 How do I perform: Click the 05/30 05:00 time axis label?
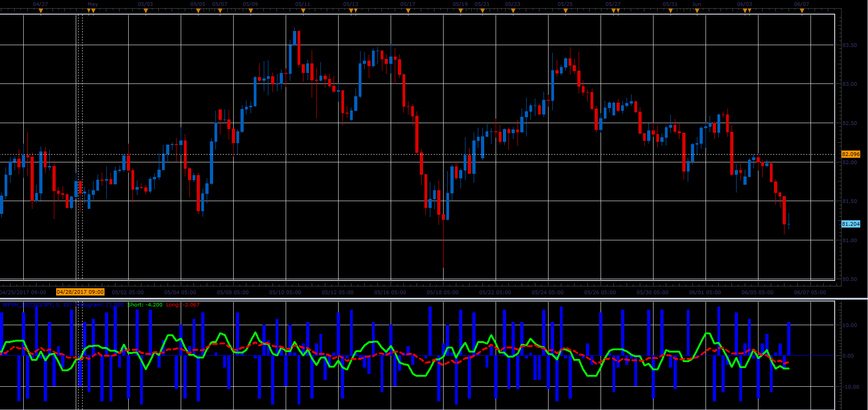653,292
